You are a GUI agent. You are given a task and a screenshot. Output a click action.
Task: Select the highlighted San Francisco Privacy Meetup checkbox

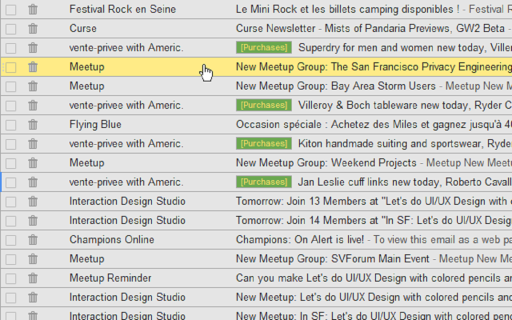(x=11, y=67)
